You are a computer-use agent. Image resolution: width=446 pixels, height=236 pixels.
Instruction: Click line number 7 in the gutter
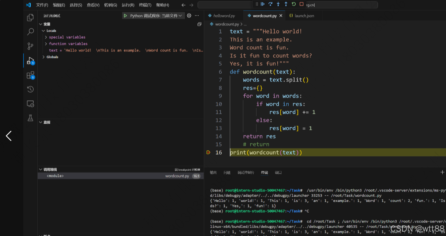click(220, 80)
